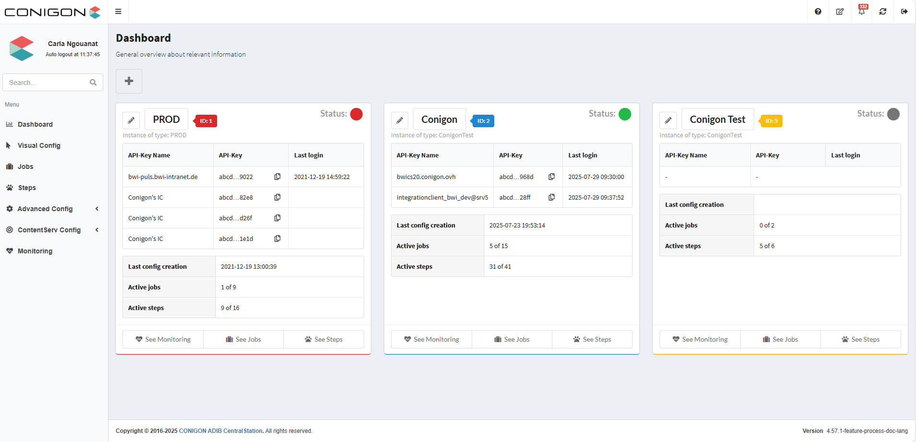Add new instance with plus button
The width and height of the screenshot is (916, 442).
pos(129,81)
